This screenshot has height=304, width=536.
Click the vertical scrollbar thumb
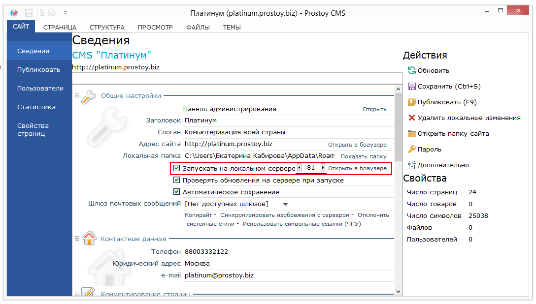point(398,127)
